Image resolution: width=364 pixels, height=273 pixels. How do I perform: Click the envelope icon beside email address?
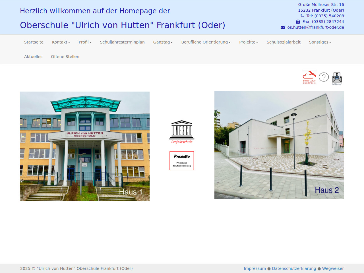click(283, 27)
